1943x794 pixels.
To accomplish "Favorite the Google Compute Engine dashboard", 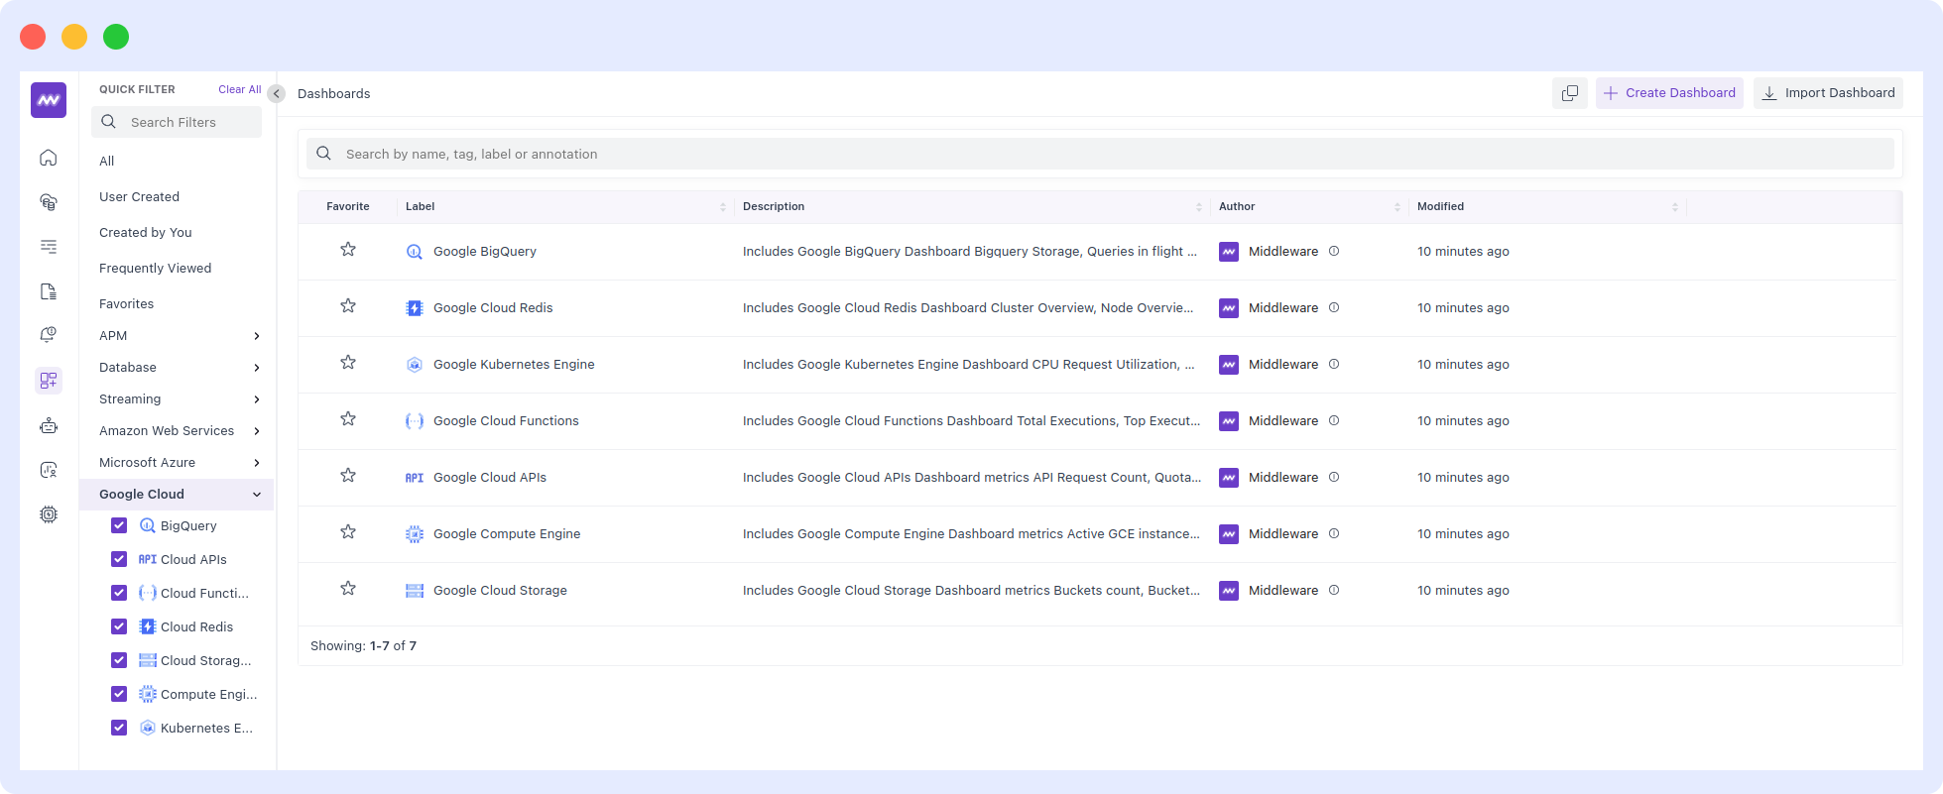I will (348, 532).
